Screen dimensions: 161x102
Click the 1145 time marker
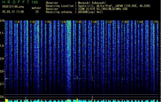coord(79,22)
